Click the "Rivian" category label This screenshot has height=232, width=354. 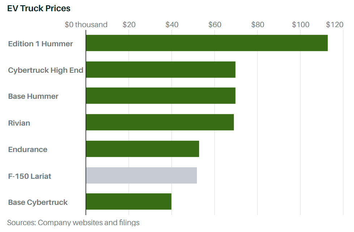[x=19, y=123]
